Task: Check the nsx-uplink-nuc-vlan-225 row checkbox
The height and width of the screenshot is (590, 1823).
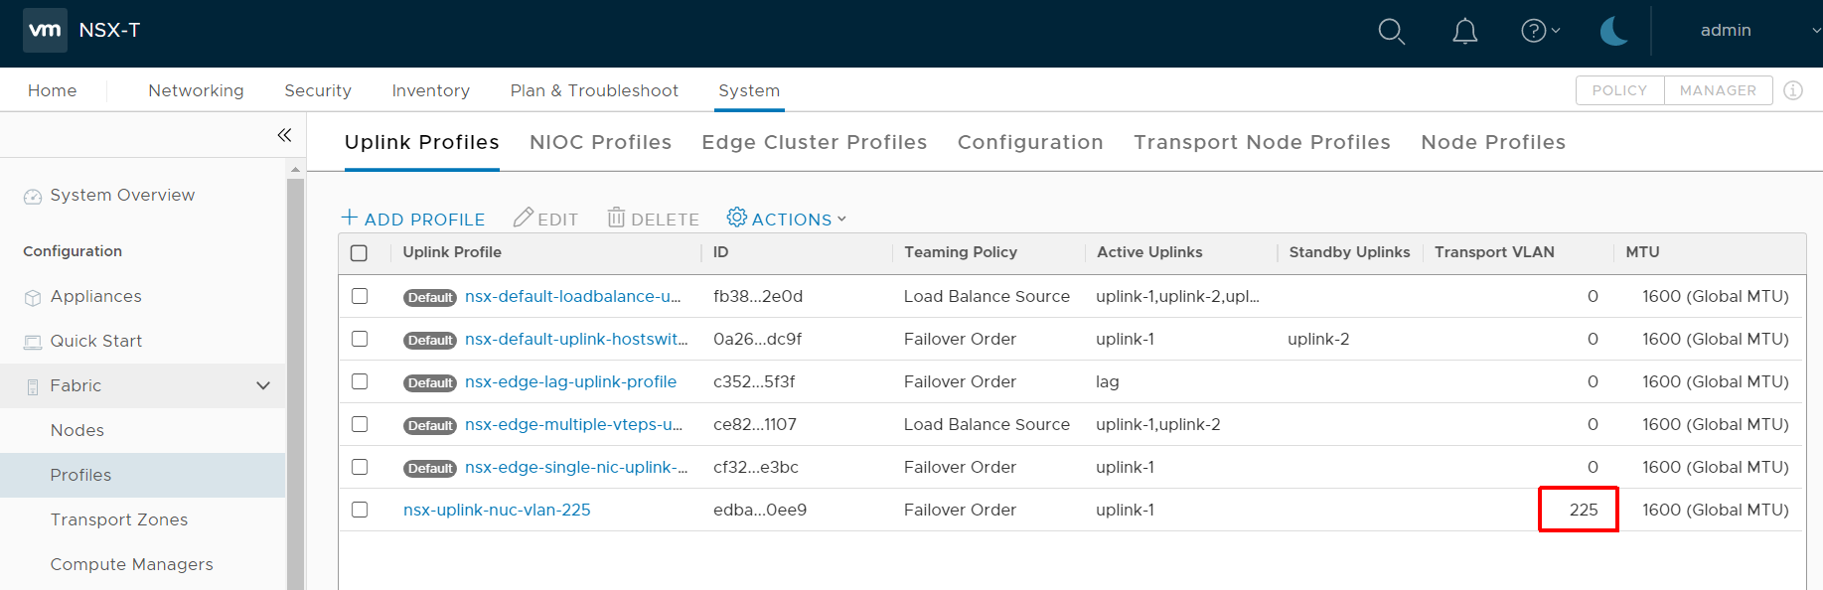Action: tap(360, 510)
